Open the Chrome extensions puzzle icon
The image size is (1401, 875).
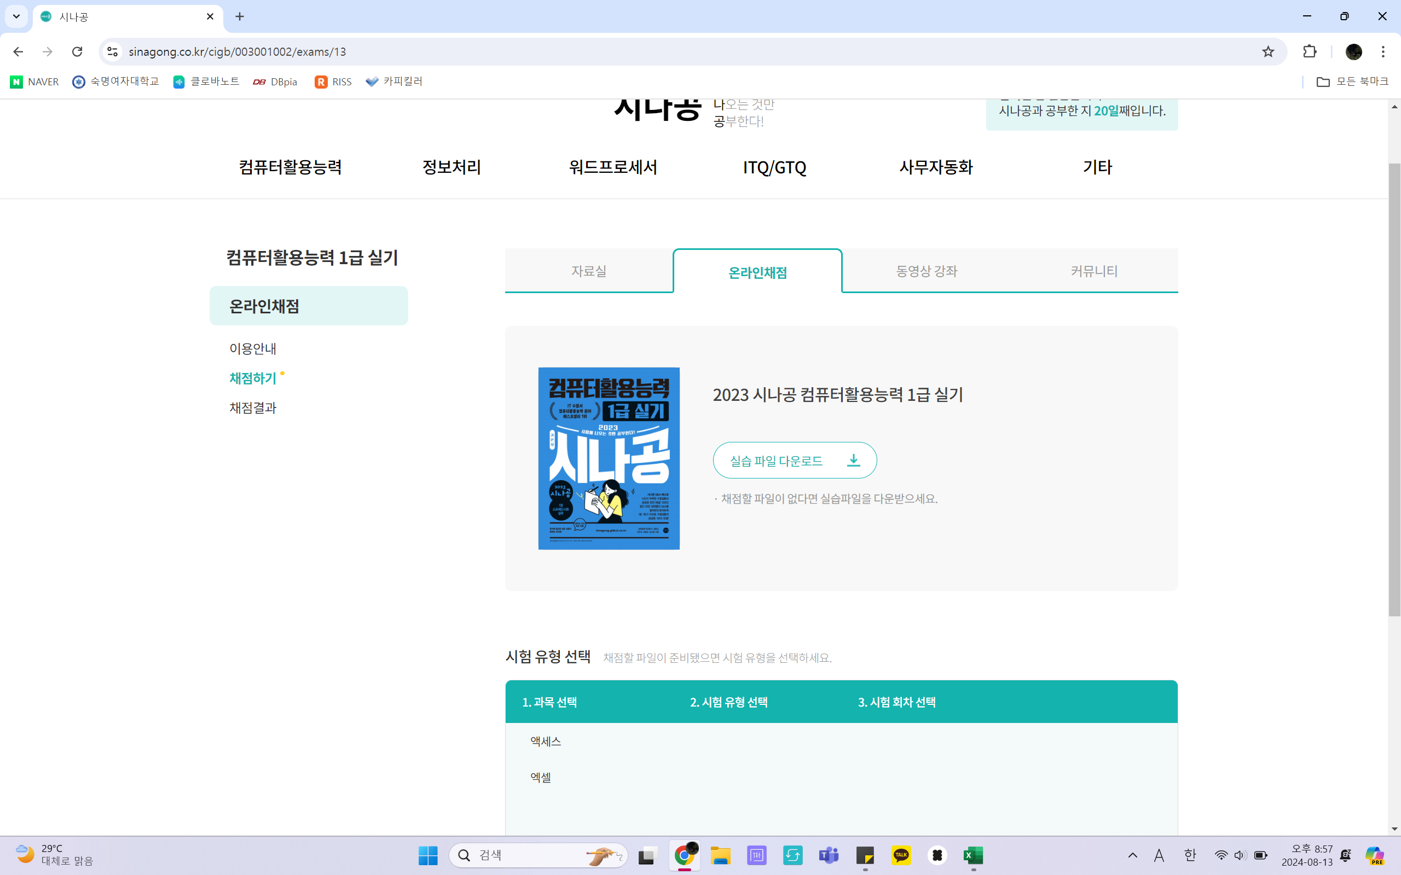1310,51
